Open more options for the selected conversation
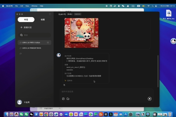 tap(48, 43)
